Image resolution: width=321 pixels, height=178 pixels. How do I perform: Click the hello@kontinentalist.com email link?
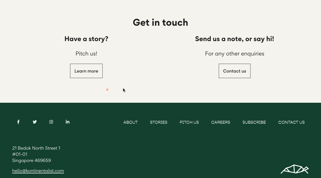38,171
